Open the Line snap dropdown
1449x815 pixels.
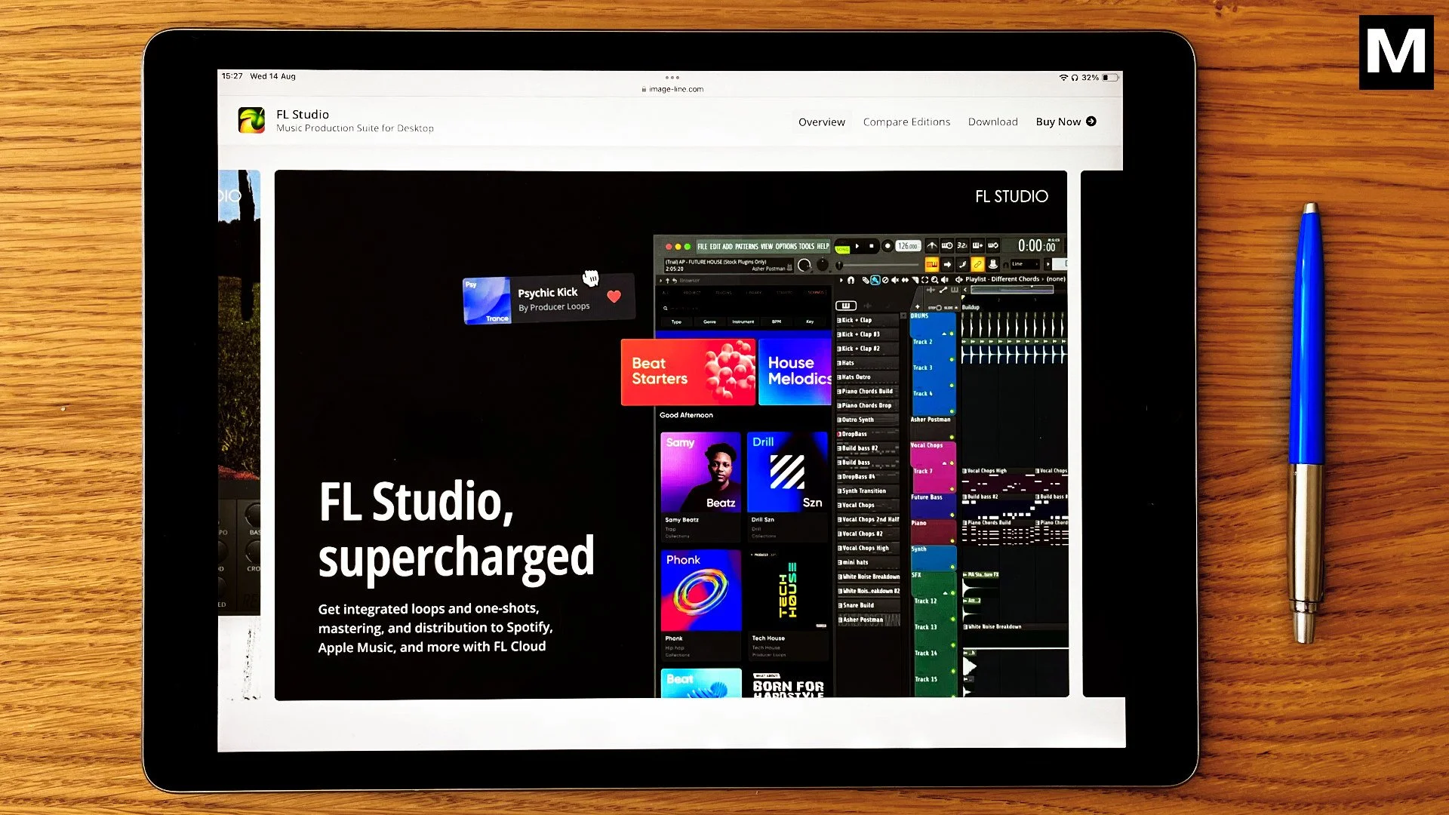coord(1023,264)
